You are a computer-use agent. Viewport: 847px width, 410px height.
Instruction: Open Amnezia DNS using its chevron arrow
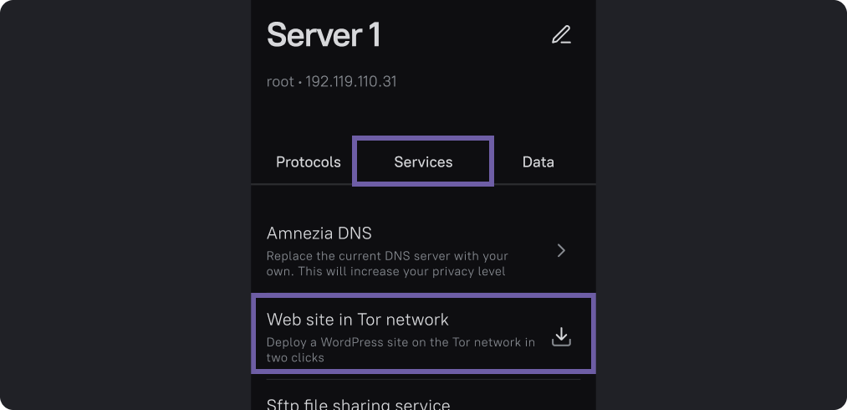[x=561, y=250]
